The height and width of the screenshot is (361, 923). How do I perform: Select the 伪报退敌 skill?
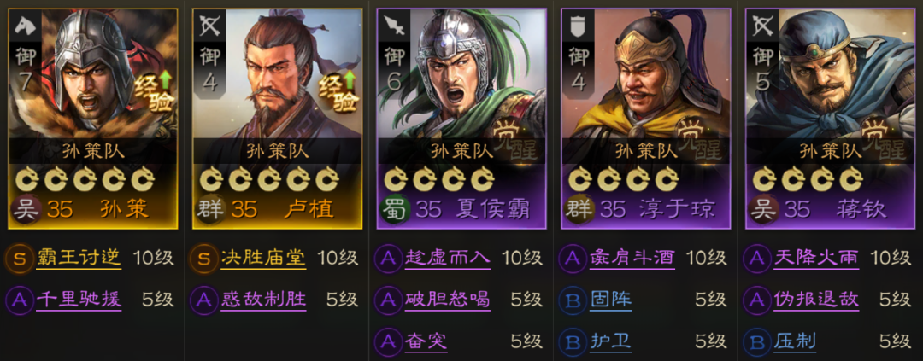[816, 300]
